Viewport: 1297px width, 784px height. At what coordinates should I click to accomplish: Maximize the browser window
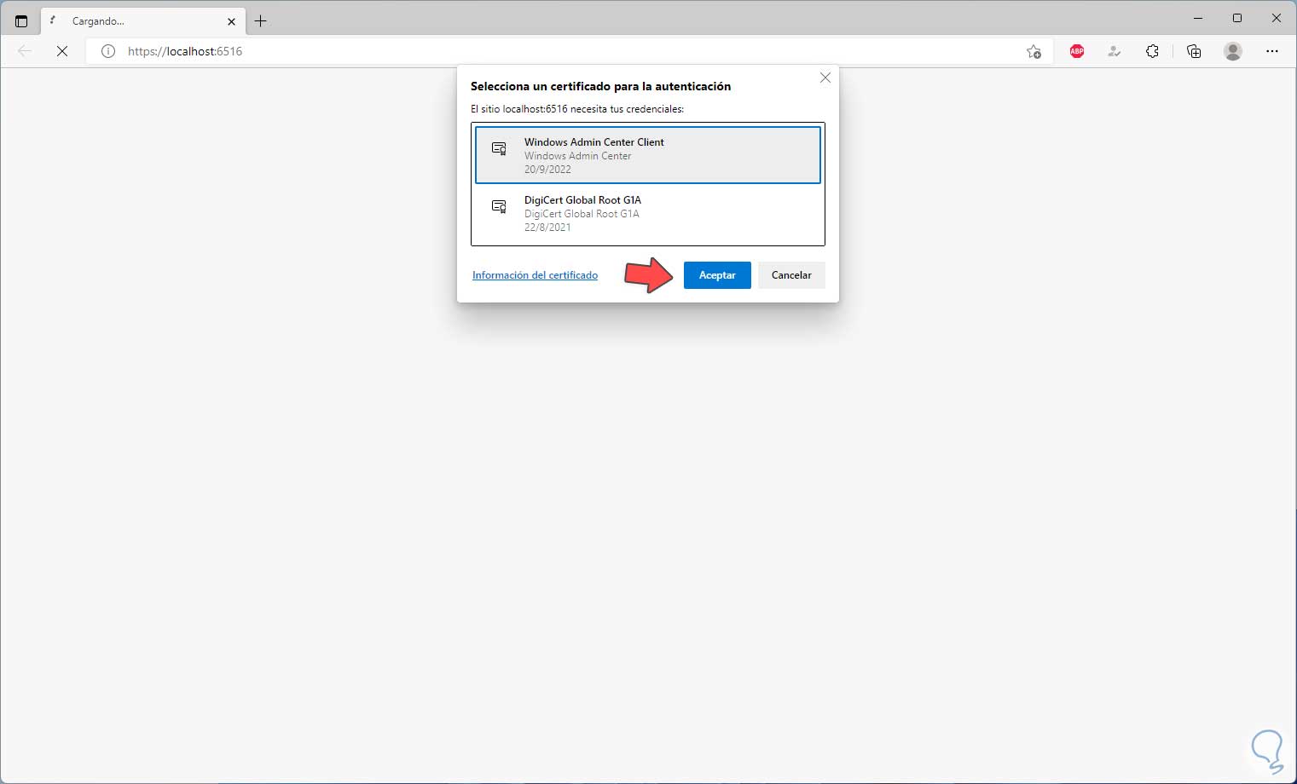1237,18
